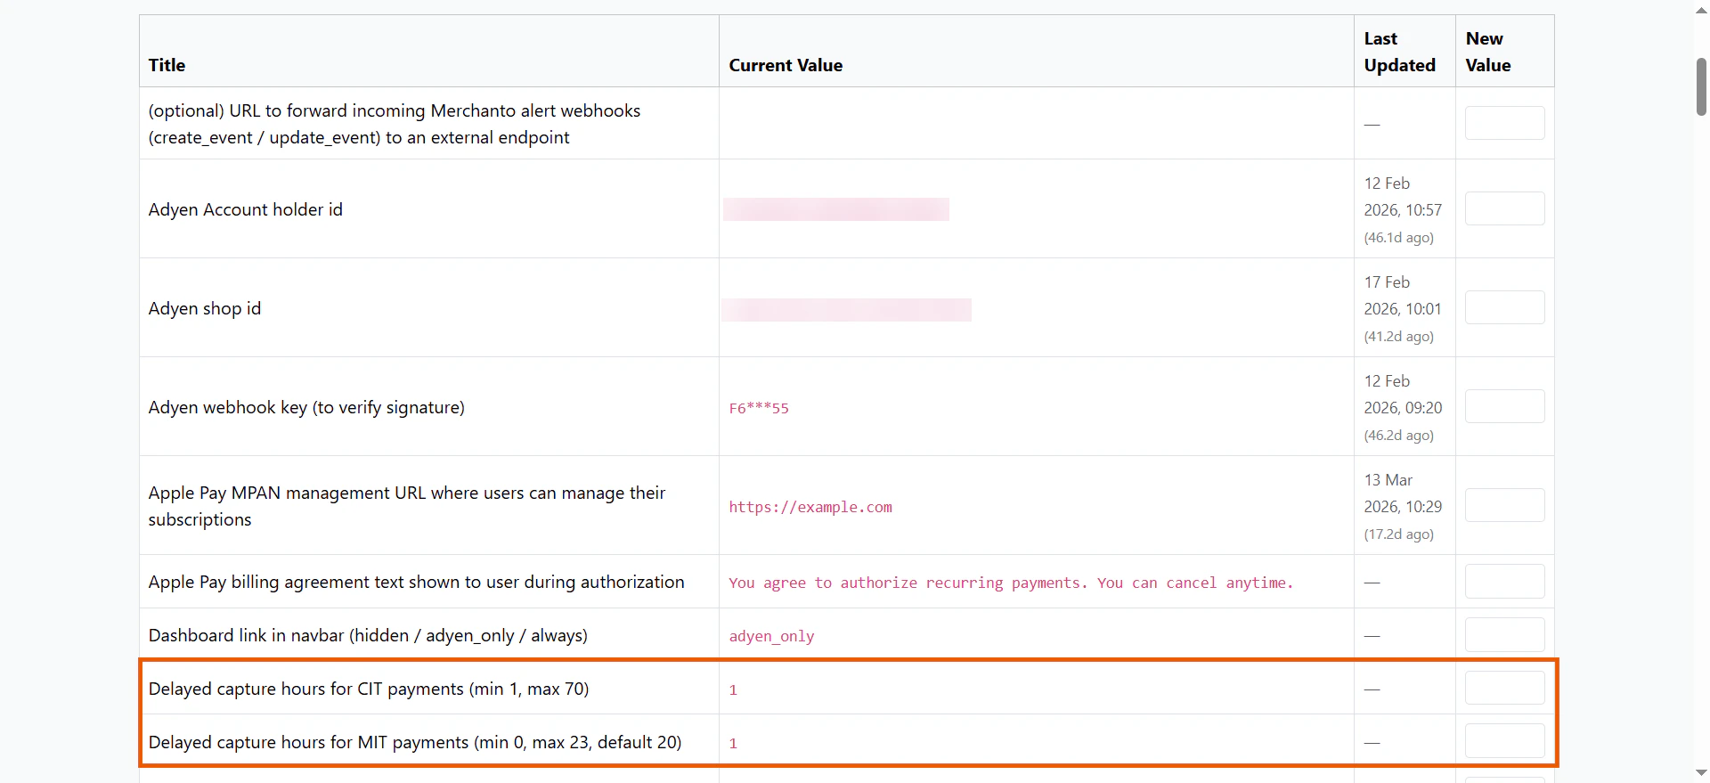Click New Value field for Apple Pay billing agreement
Image resolution: width=1710 pixels, height=783 pixels.
[x=1504, y=582]
